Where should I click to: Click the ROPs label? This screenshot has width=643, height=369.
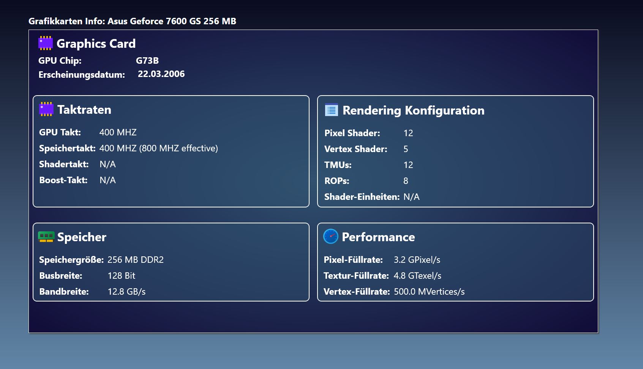click(337, 181)
